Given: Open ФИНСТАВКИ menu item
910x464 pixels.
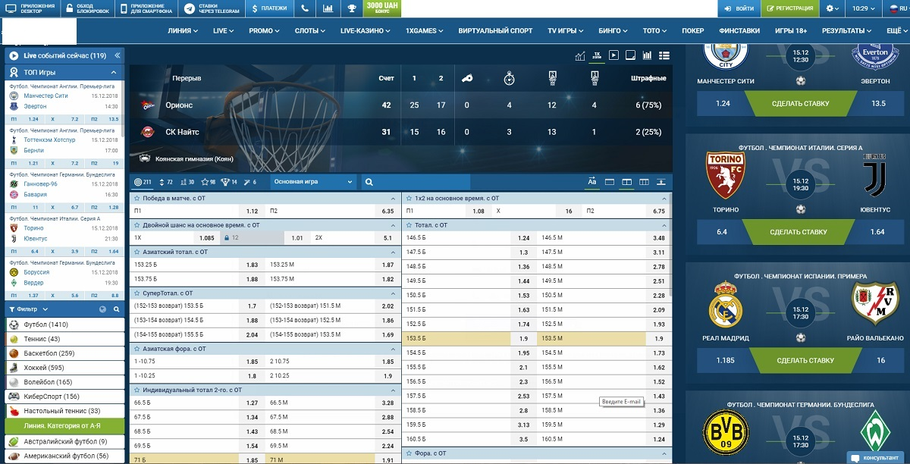Looking at the screenshot, I should tap(739, 31).
